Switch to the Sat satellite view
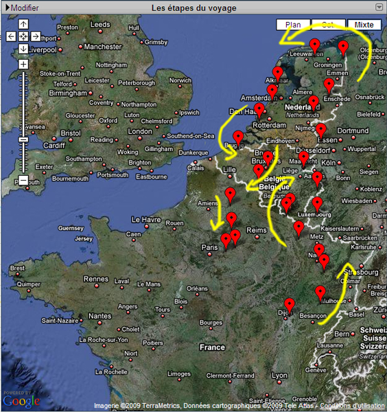The image size is (387, 412). (328, 25)
